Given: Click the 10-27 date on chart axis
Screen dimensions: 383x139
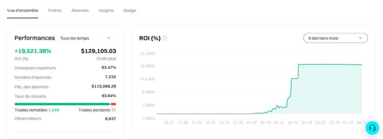Looking at the screenshot, I should pos(169,123).
